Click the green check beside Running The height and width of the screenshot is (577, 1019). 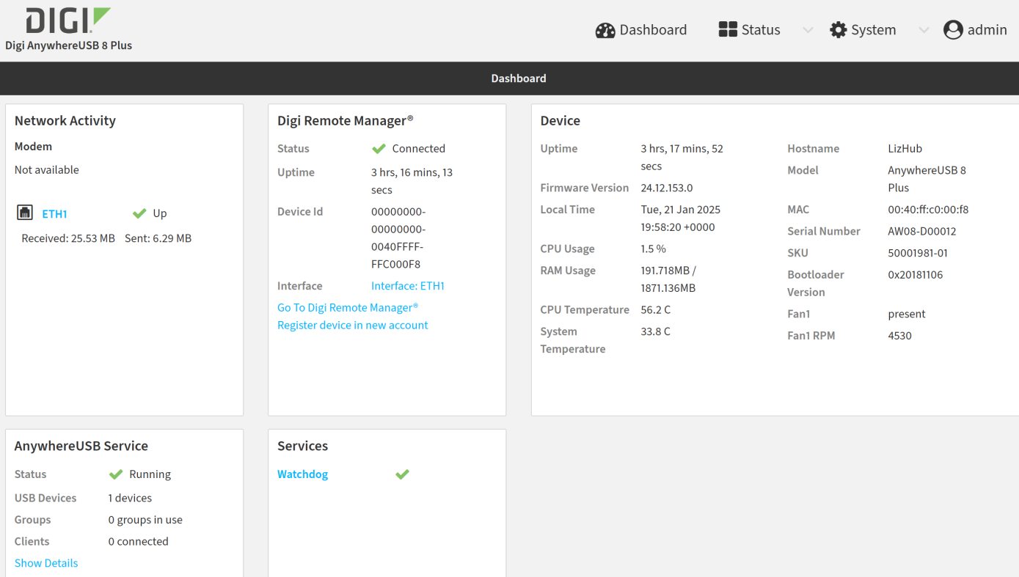coord(116,474)
